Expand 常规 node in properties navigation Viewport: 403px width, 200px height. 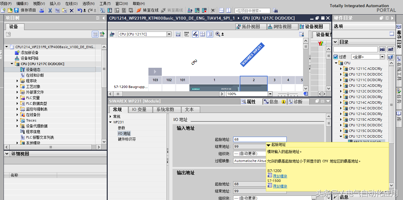[110, 116]
